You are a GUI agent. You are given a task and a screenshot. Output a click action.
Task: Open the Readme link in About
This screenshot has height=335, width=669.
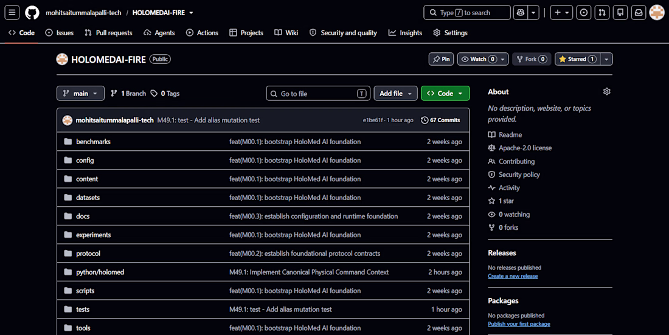pyautogui.click(x=505, y=134)
